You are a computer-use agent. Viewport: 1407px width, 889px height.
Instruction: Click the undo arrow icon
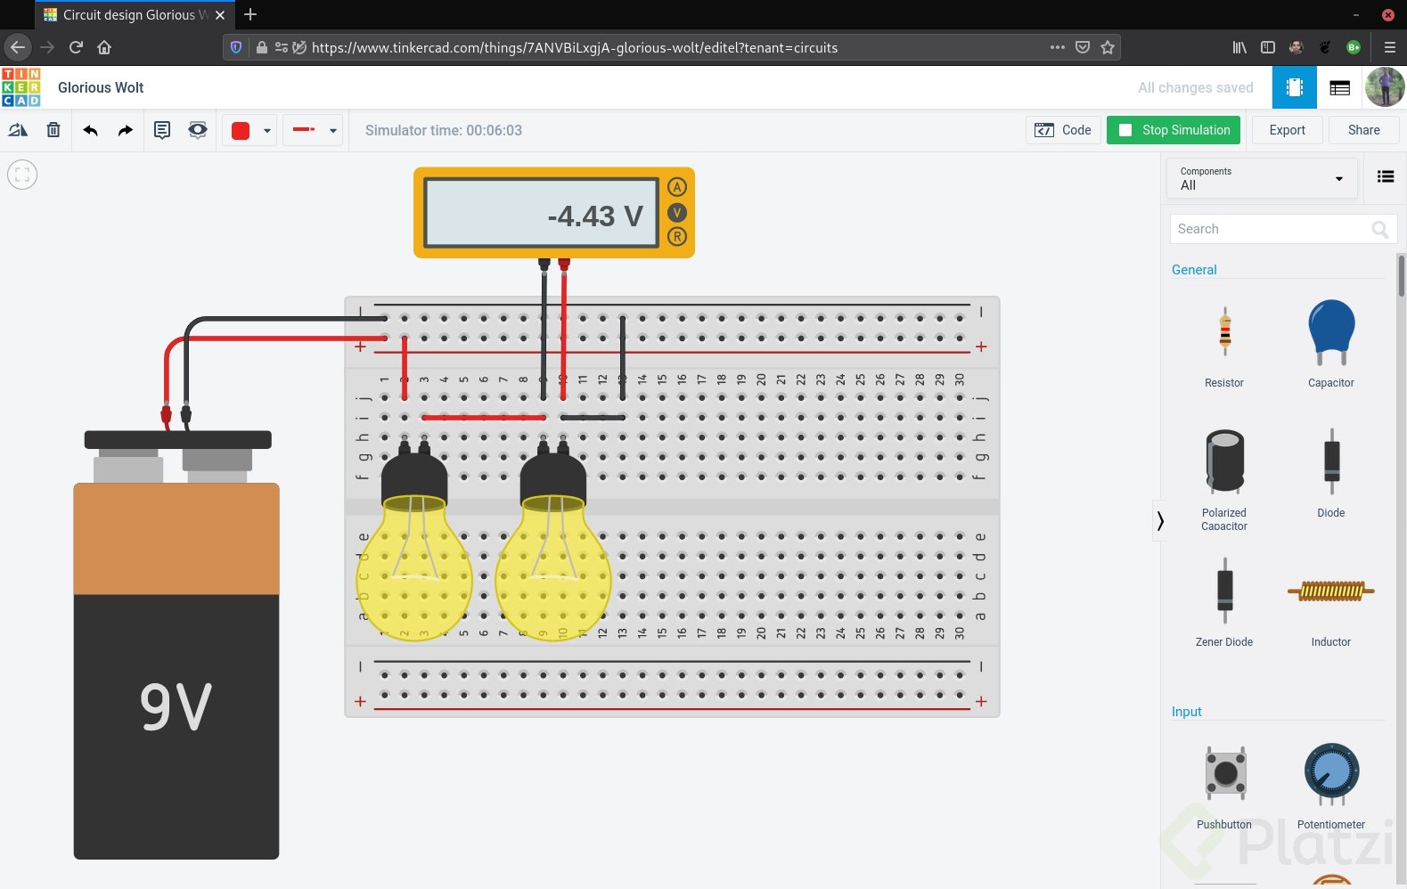click(90, 130)
